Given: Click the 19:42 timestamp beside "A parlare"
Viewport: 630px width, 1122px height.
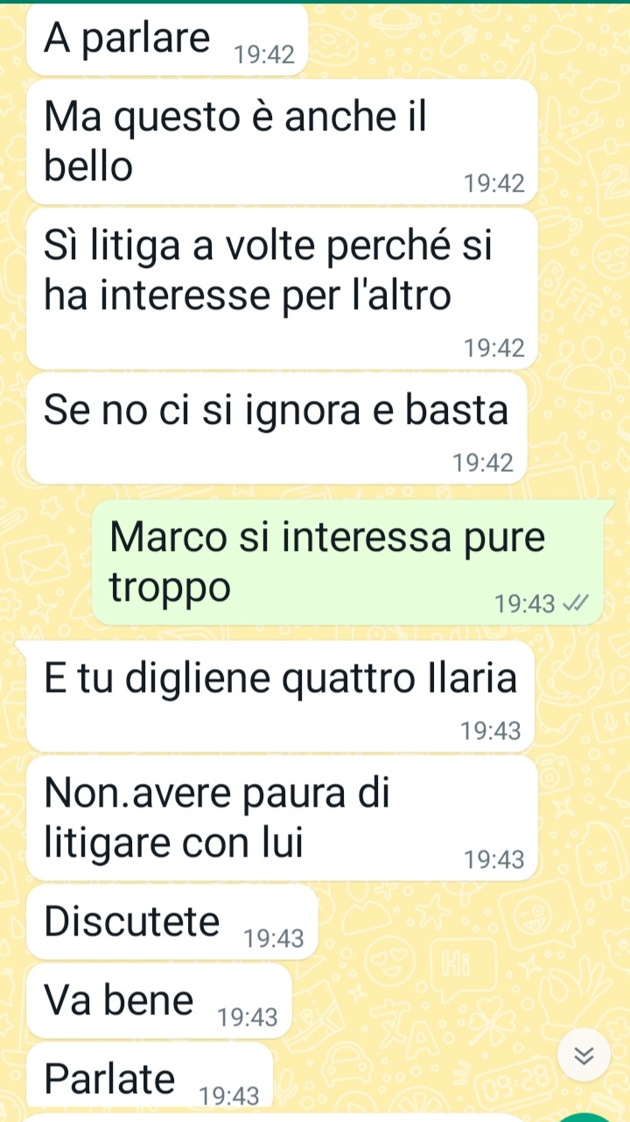Looking at the screenshot, I should [x=264, y=56].
